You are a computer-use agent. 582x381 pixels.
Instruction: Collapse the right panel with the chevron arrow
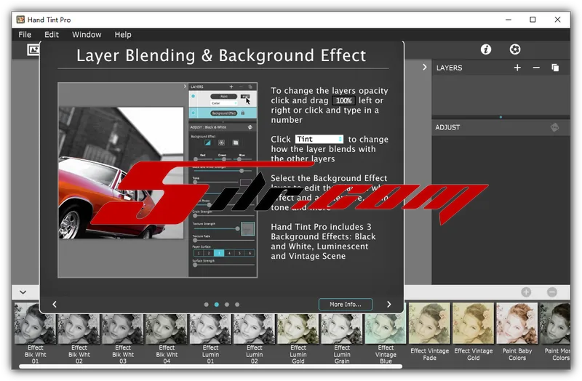click(x=425, y=68)
